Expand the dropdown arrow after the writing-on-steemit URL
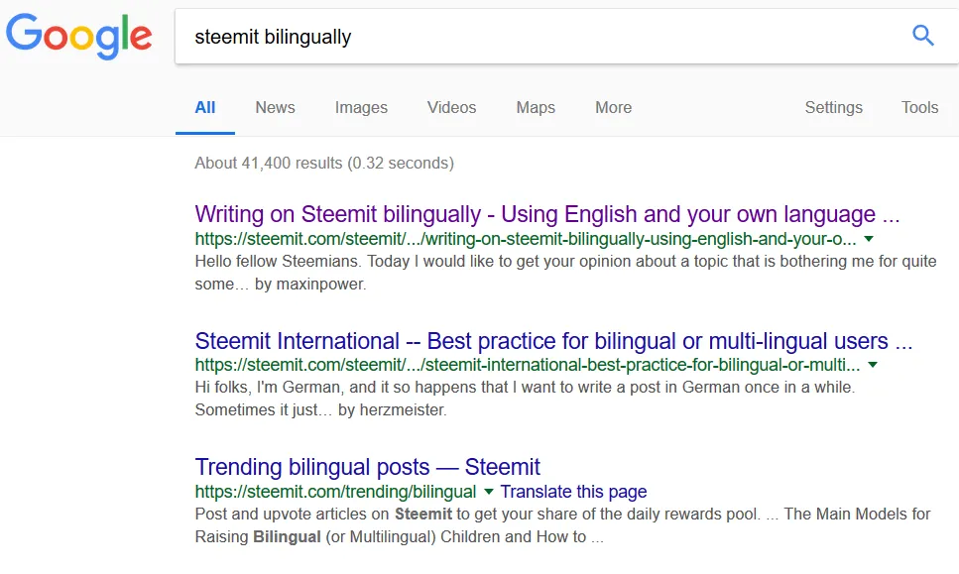959x574 pixels. (869, 239)
